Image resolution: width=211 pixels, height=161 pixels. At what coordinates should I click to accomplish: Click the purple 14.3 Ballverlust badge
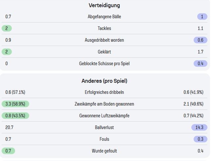(199, 127)
